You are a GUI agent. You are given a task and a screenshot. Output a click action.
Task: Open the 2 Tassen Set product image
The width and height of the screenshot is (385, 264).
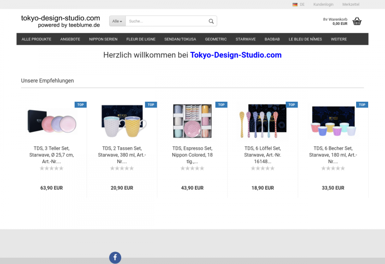coord(122,122)
